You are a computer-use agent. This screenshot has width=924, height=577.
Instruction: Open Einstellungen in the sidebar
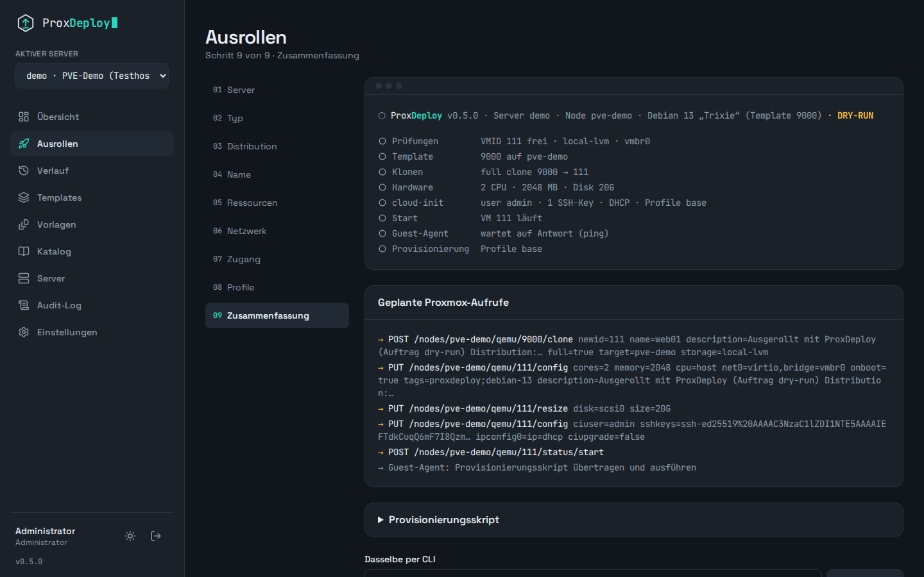(92, 332)
